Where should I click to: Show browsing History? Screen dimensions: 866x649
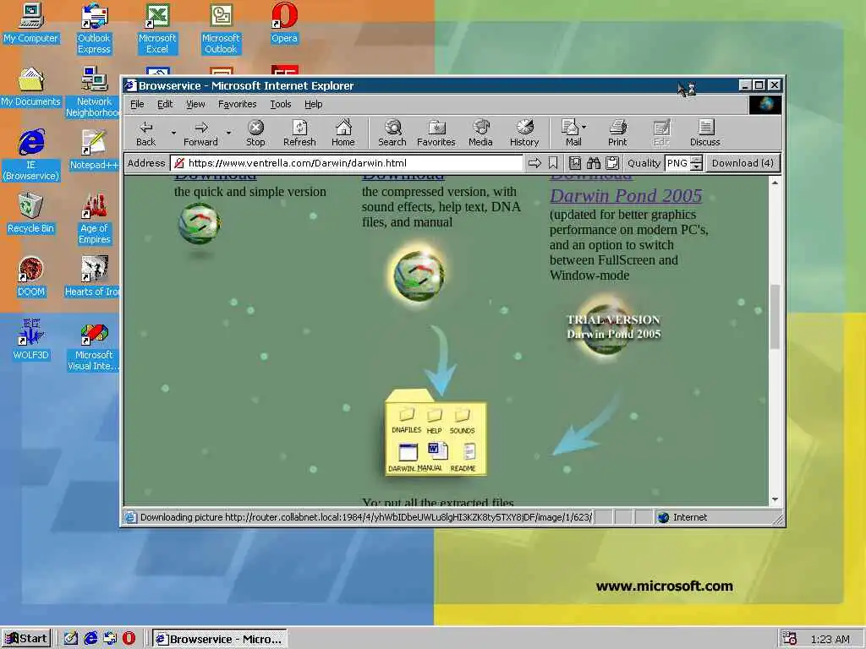coord(524,133)
